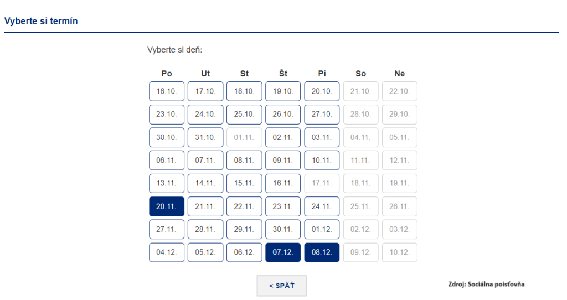Image resolution: width=567 pixels, height=300 pixels.
Task: Click the date 16.11. on Thursday
Action: point(283,183)
